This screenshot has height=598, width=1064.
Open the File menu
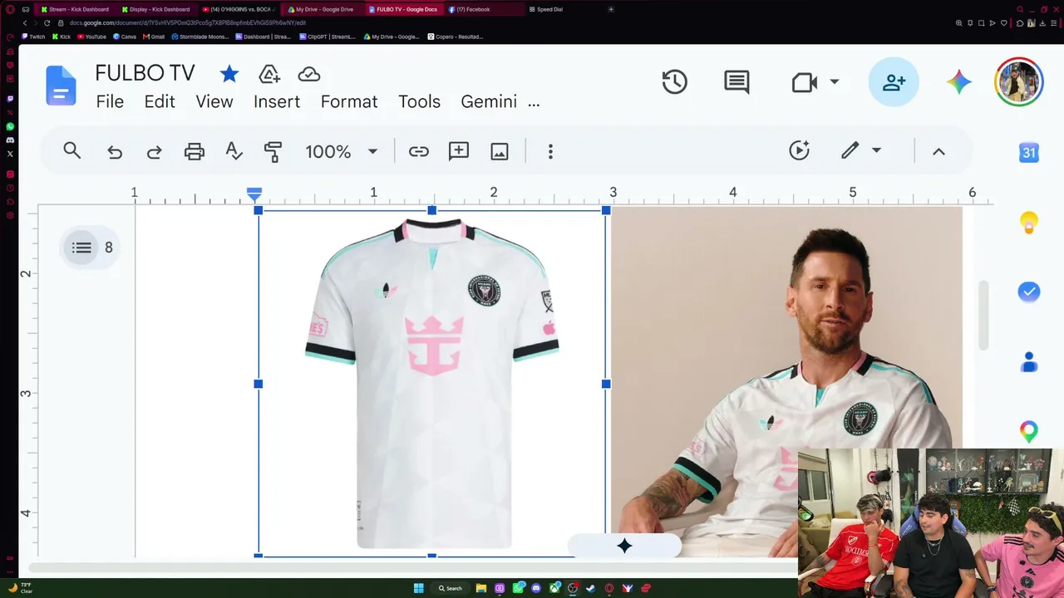tap(110, 101)
